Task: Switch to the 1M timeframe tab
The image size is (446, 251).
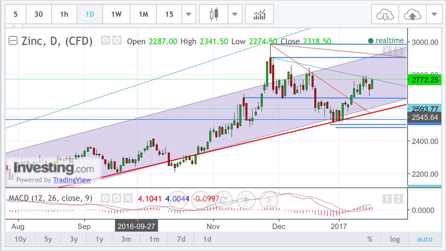Action: point(143,14)
